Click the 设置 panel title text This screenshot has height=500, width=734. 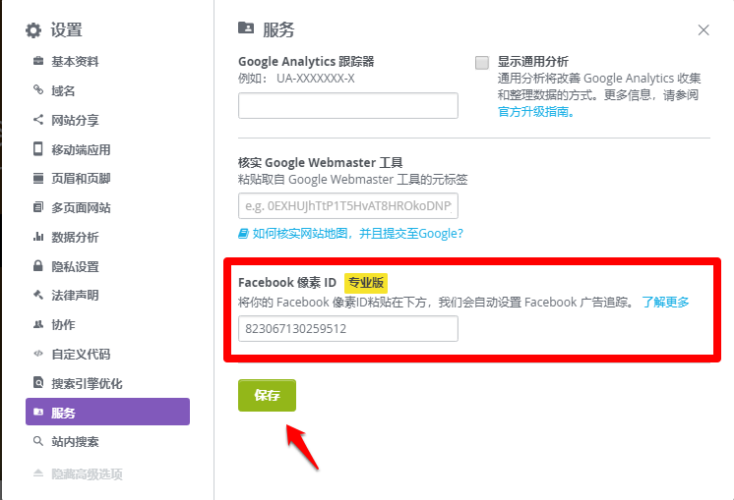[67, 29]
